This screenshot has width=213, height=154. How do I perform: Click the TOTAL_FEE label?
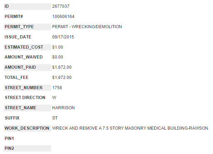pos(17,78)
